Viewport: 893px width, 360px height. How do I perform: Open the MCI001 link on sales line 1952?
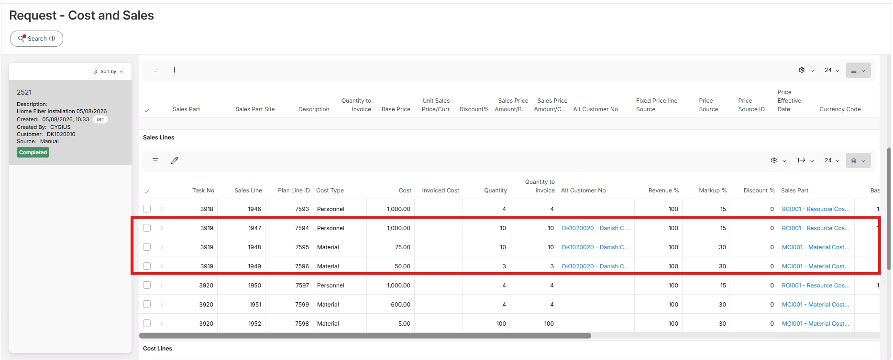click(816, 324)
